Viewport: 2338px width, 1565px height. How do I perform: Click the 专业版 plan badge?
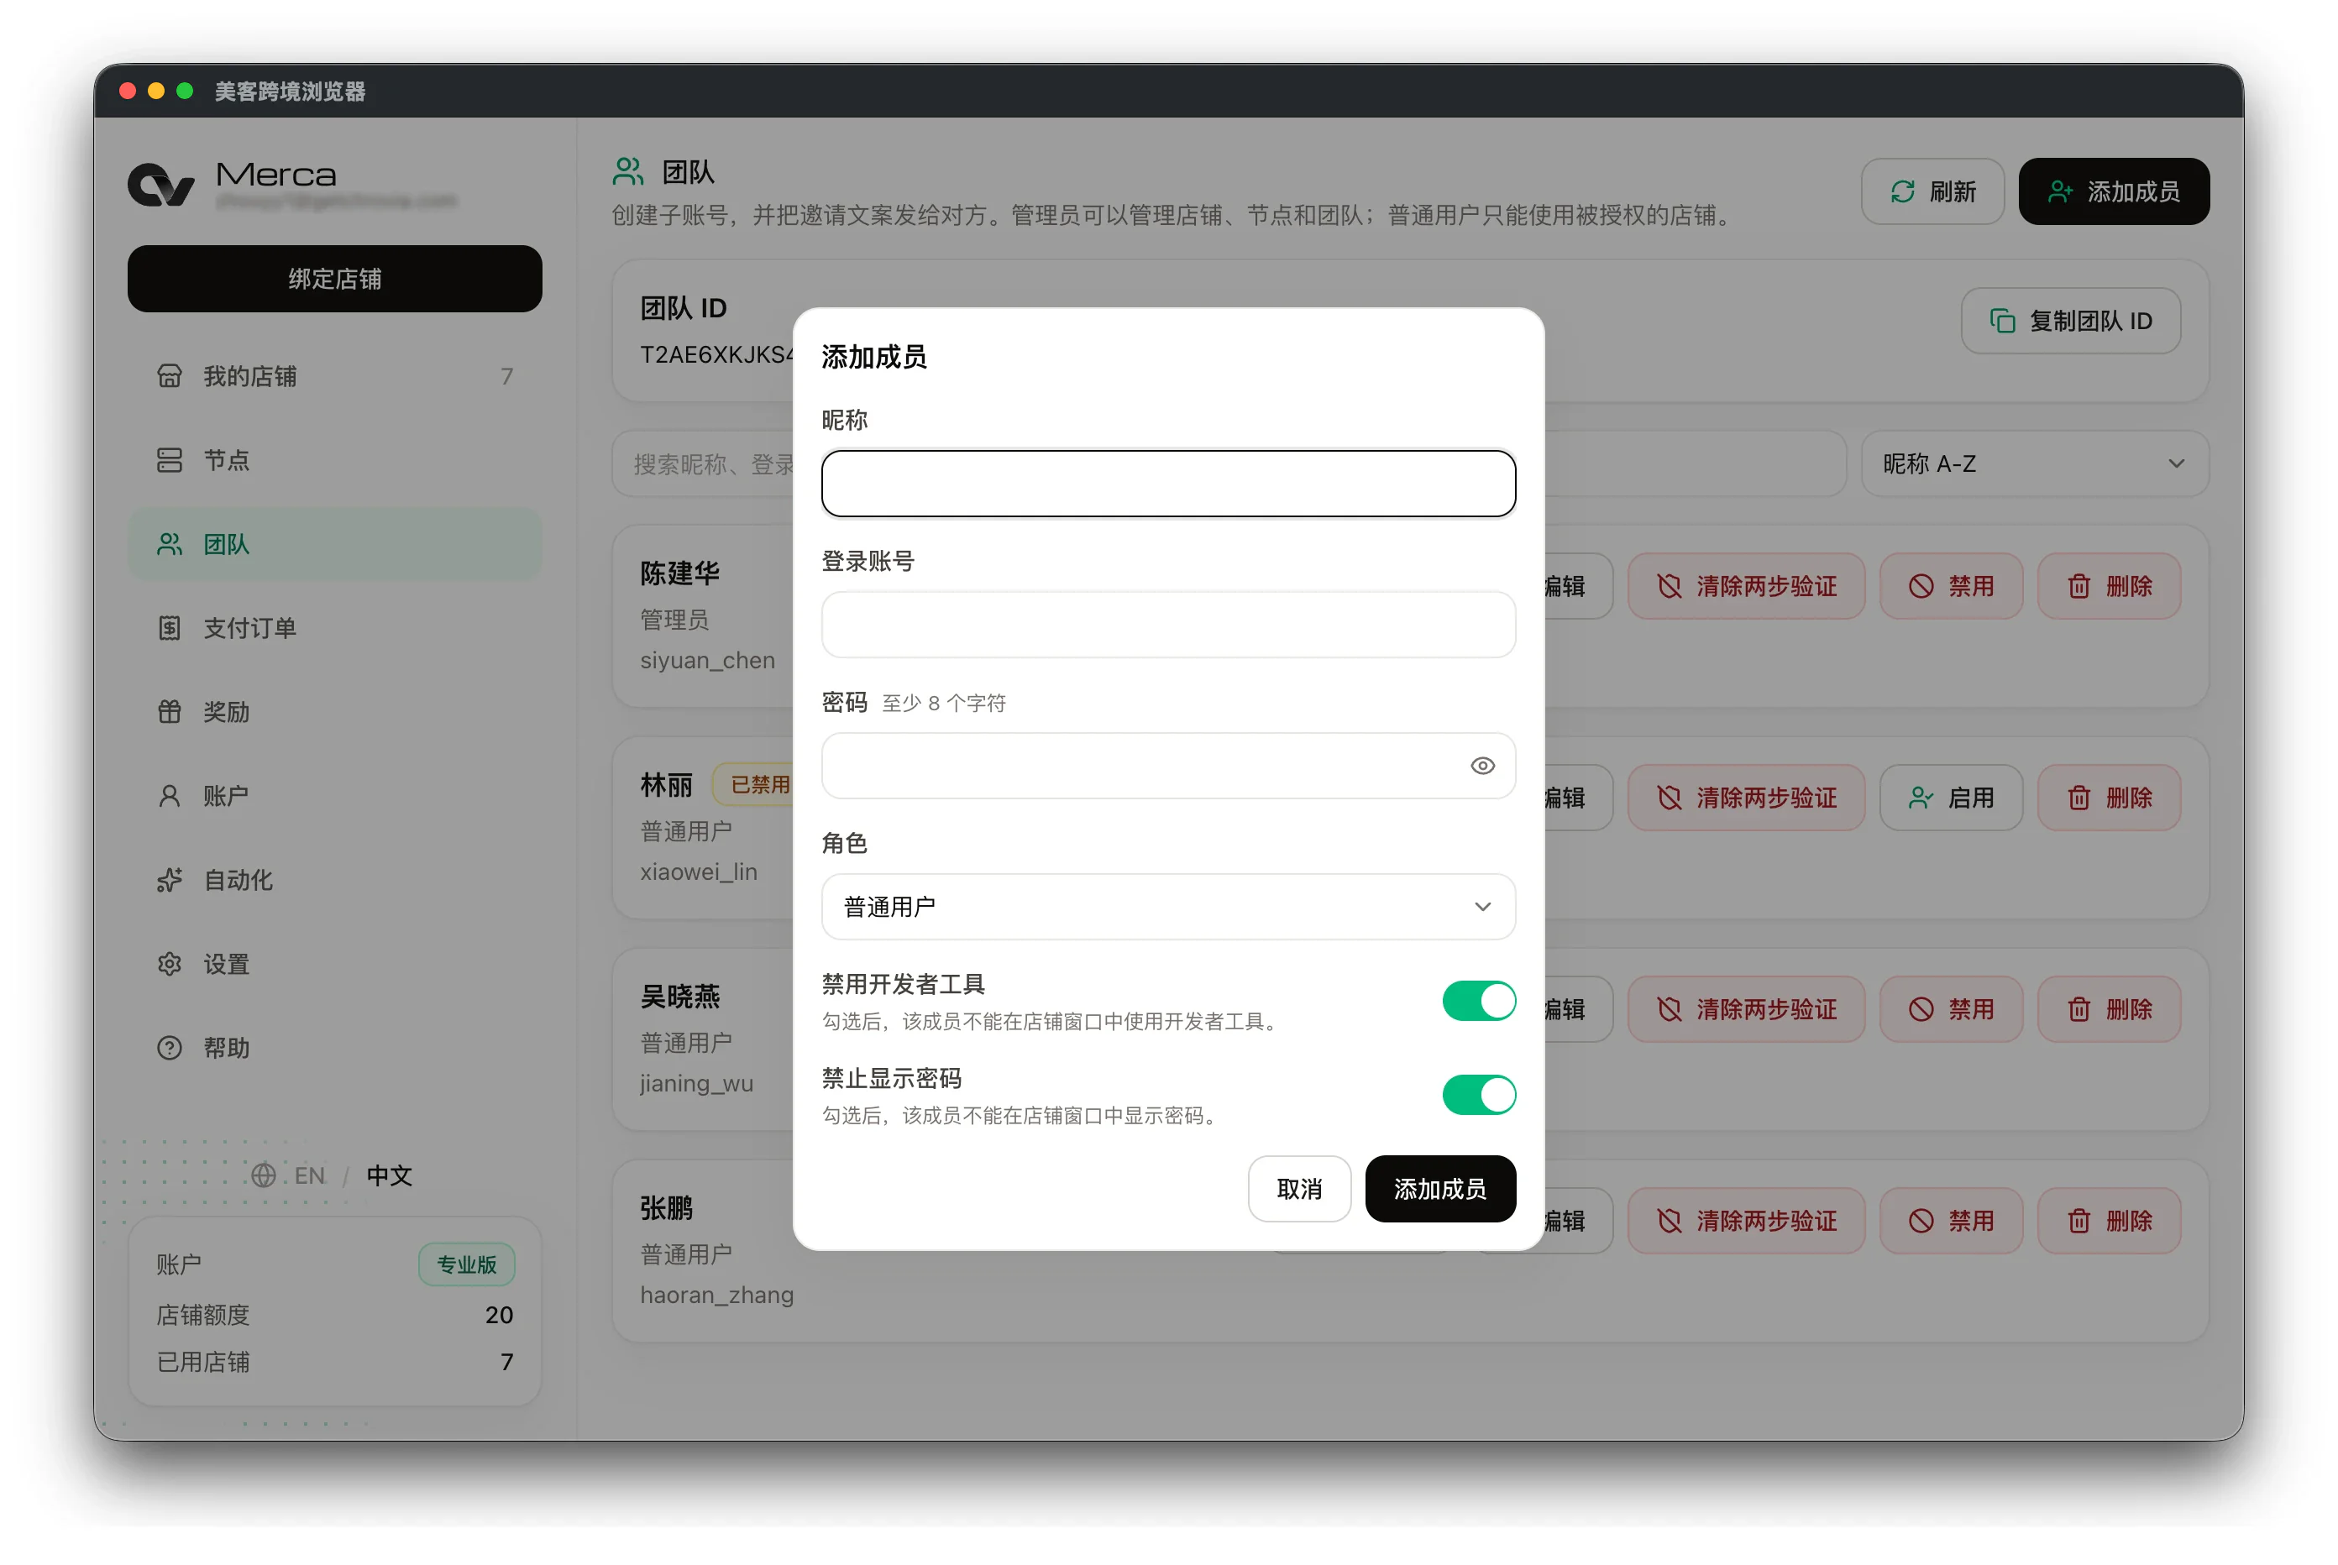[466, 1264]
